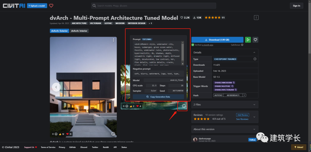Select the dvArch: Exterior version tab
Viewport: 311px width, 152px height.
tap(59, 31)
